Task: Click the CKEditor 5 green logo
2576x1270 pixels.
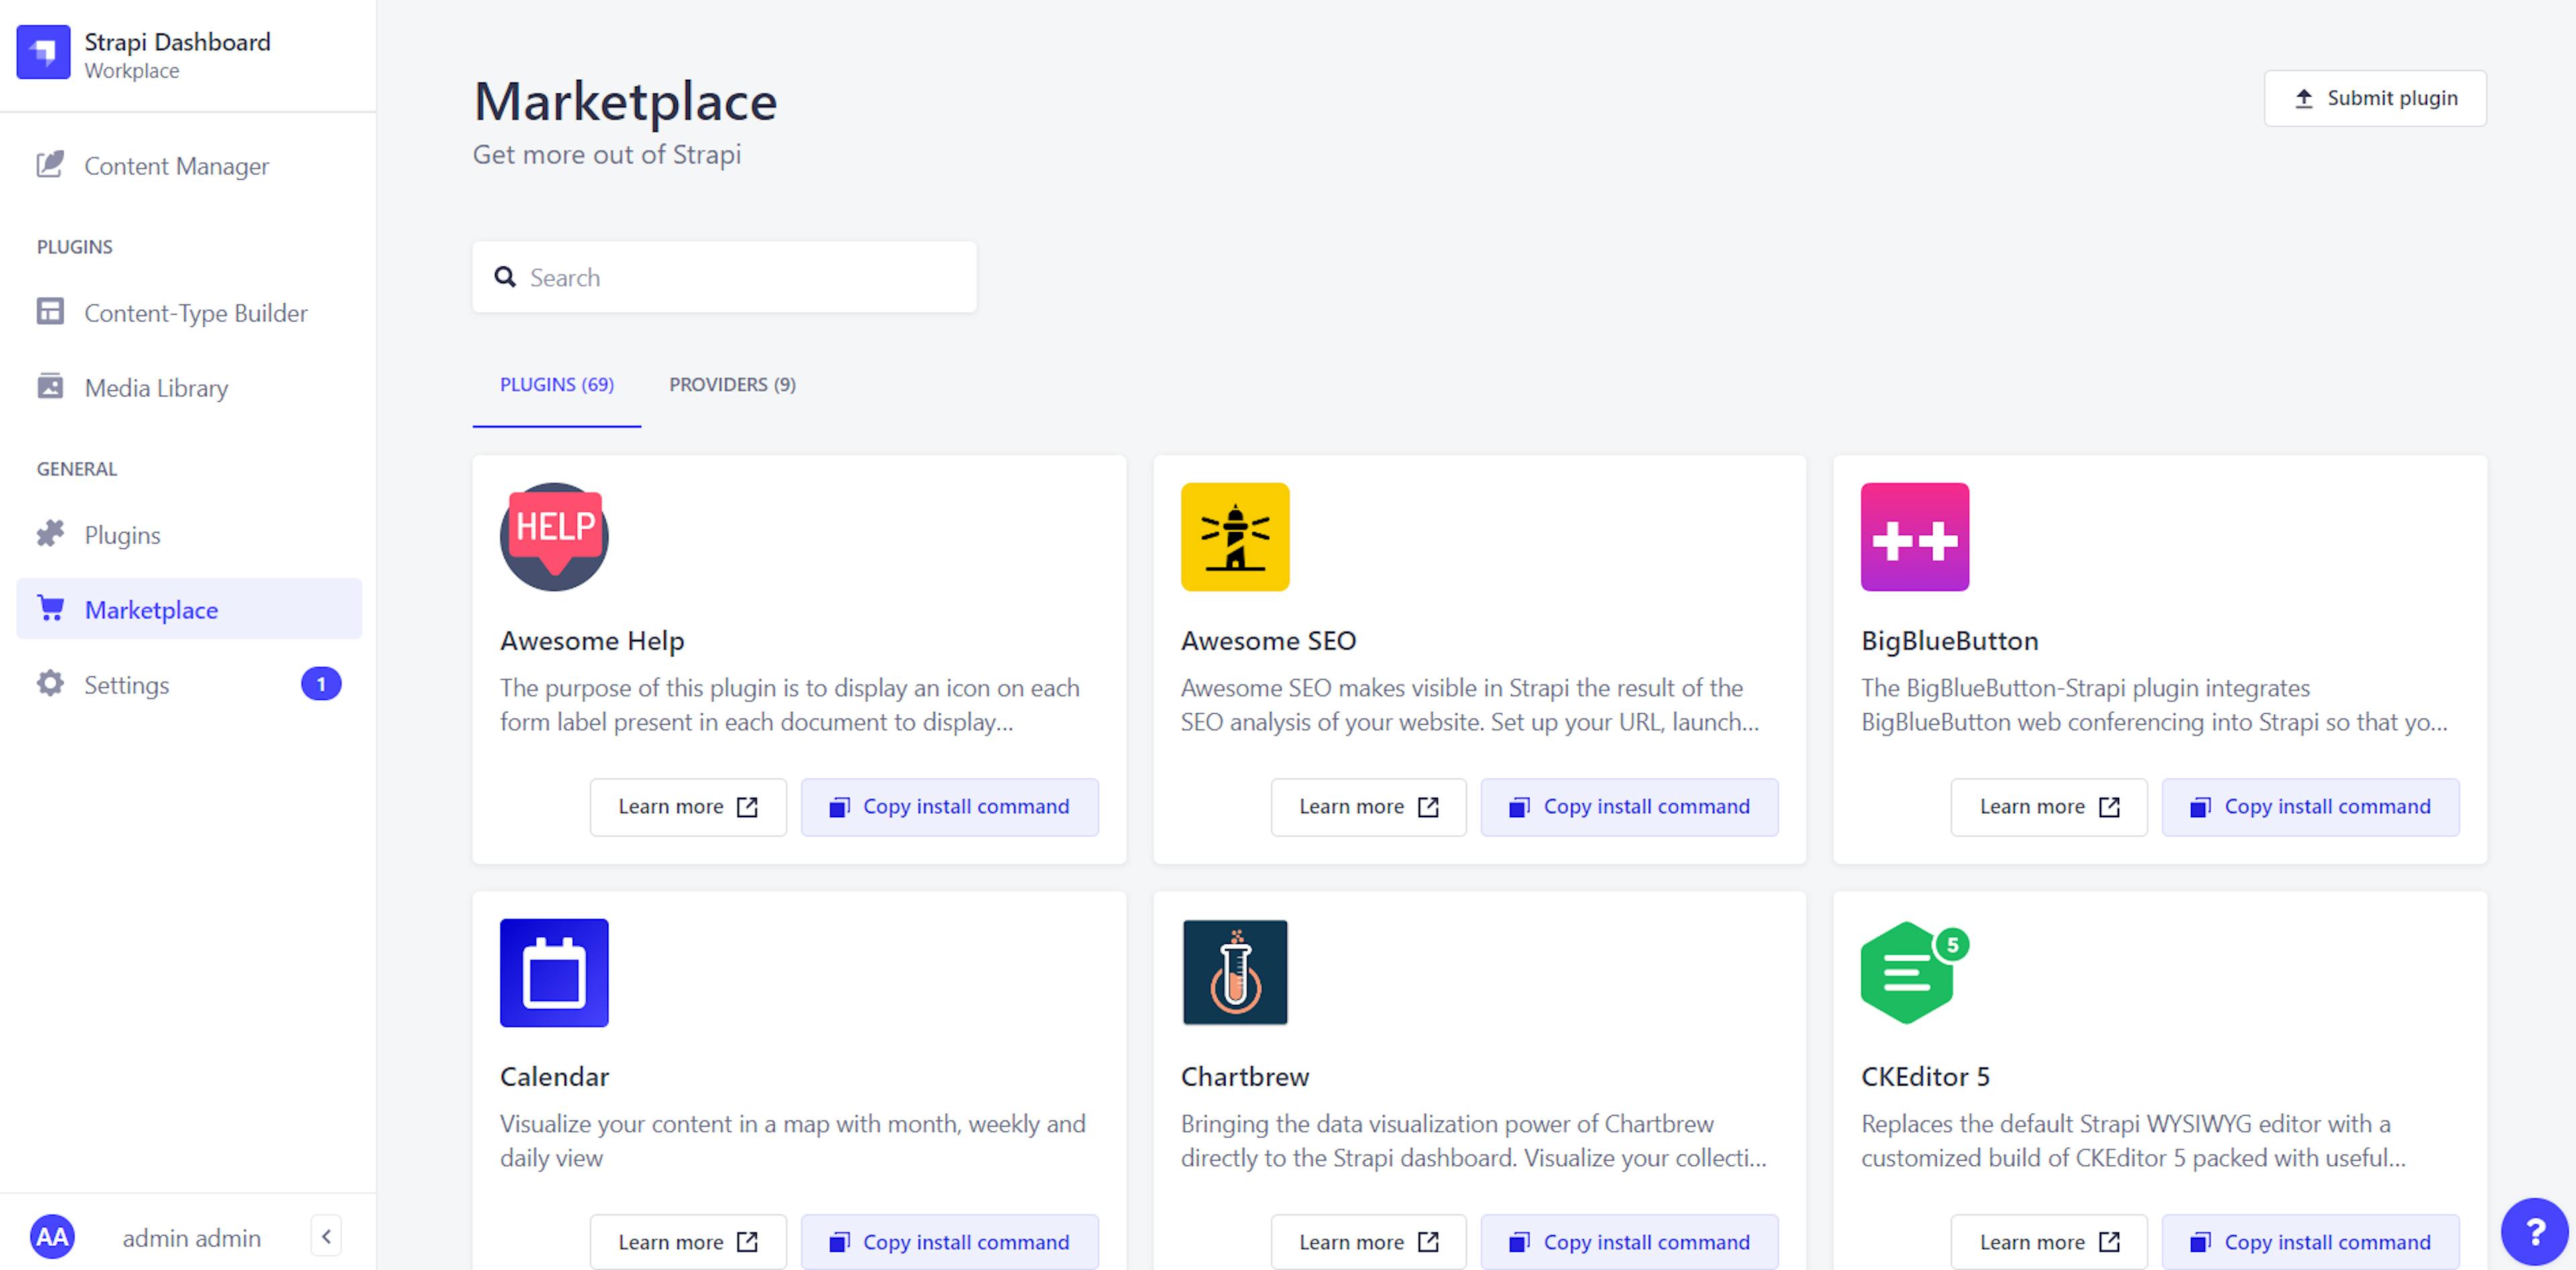Action: 1915,973
